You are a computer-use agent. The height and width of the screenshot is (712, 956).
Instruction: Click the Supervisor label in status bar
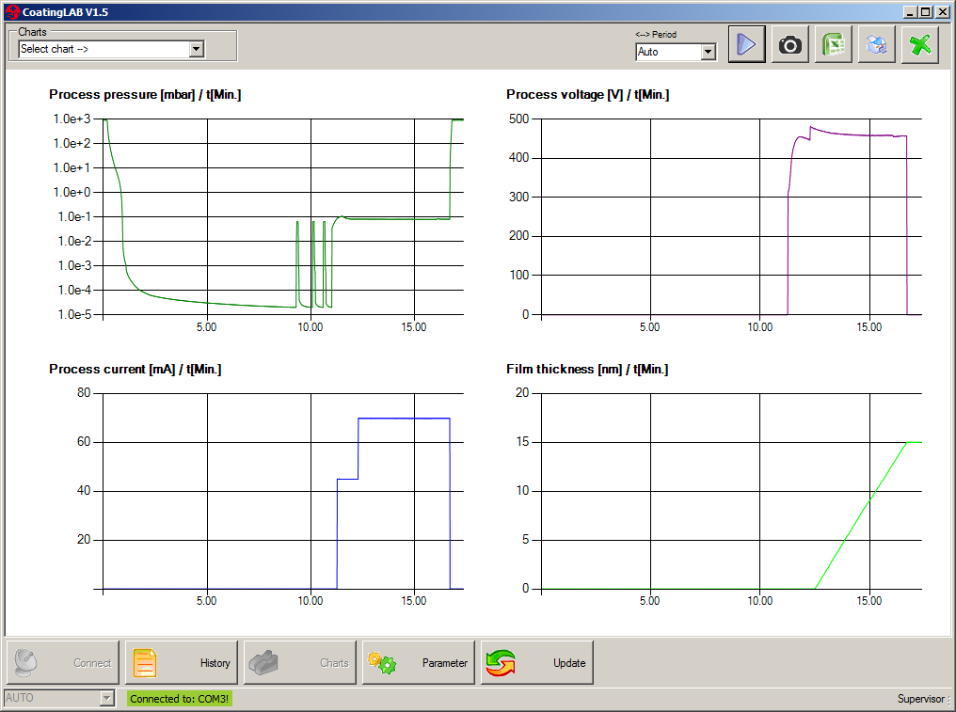923,699
